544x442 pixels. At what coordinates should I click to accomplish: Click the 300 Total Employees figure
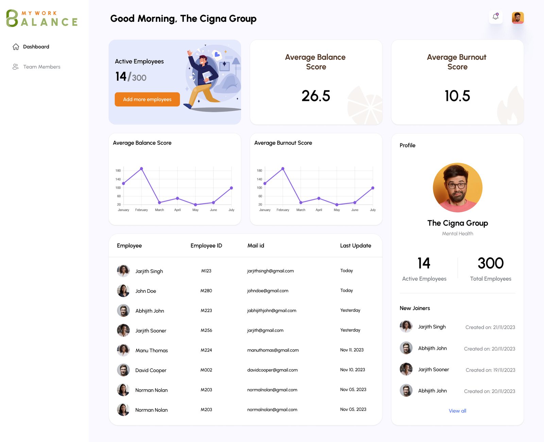[491, 263]
